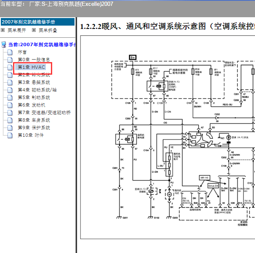Image resolution: width=255 pixels, height=253 pixels.
Task: Click the page icon next to 第1章 HVAC
Action: (10, 67)
